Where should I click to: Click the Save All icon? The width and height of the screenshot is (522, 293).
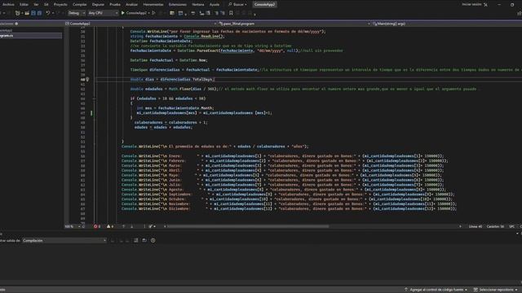(40, 13)
